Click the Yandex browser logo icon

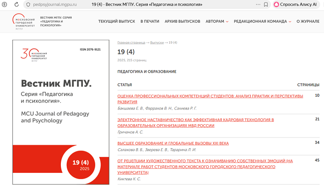[x=4, y=4]
